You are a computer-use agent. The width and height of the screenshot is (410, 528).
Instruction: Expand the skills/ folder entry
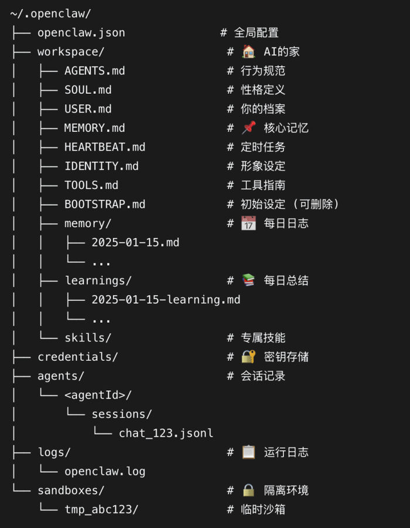[x=88, y=338]
